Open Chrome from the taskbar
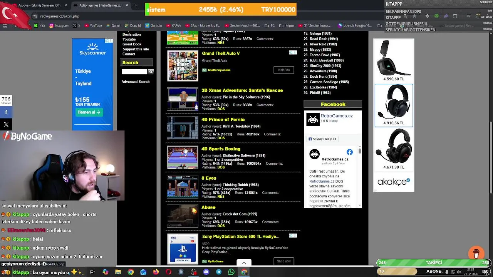 131,272
